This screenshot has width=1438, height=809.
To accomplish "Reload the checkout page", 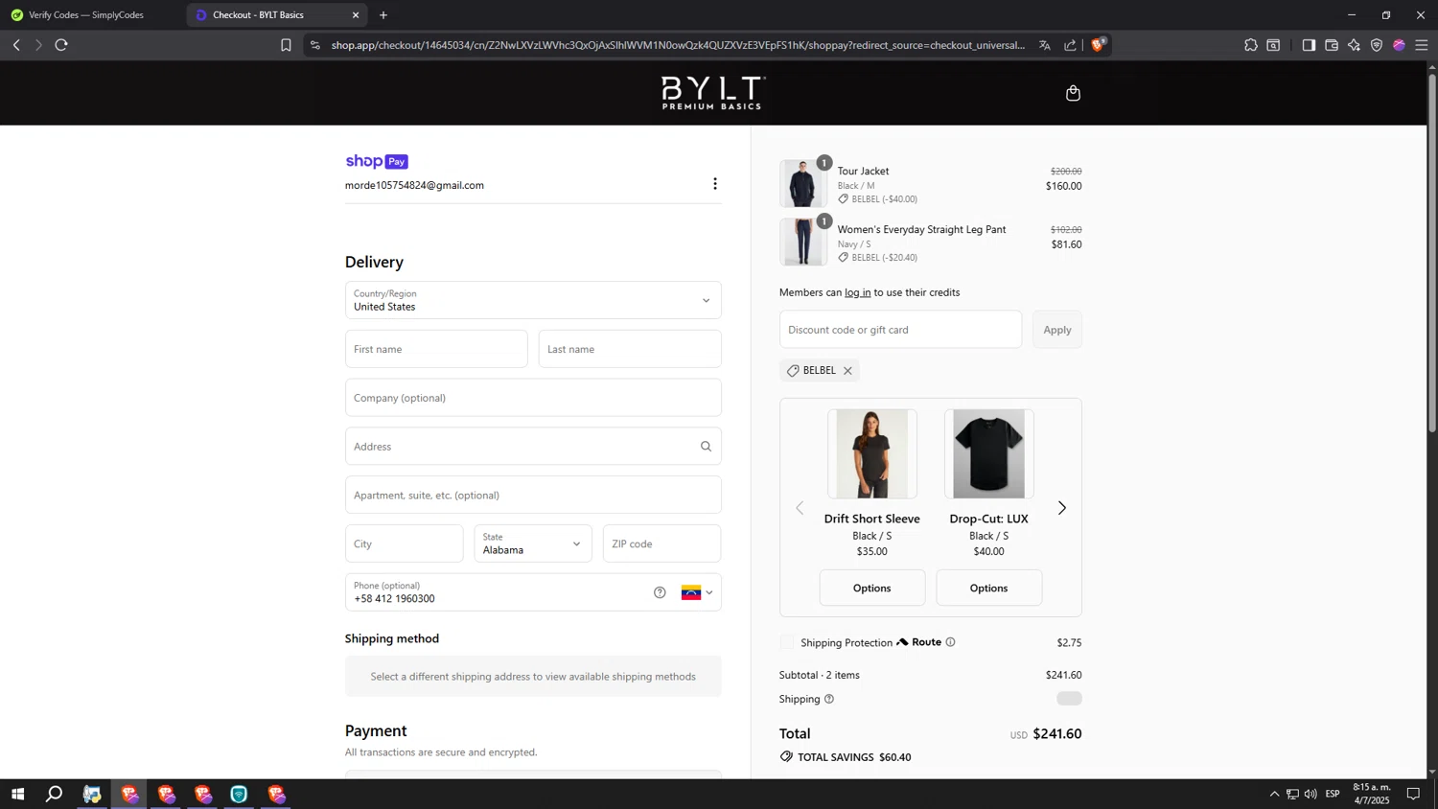I will coord(61,45).
